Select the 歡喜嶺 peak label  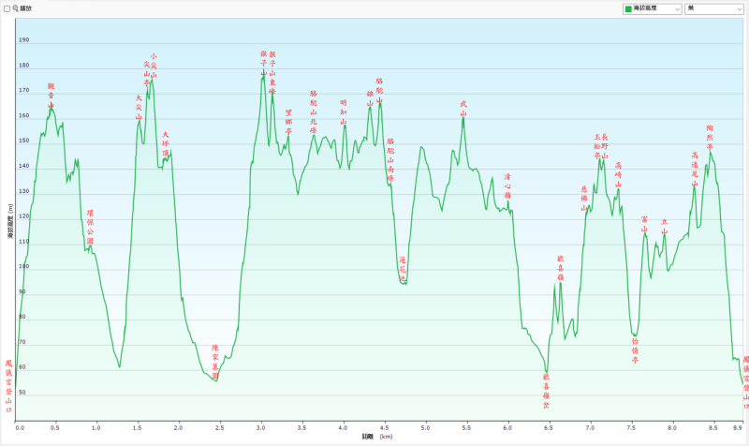560,267
